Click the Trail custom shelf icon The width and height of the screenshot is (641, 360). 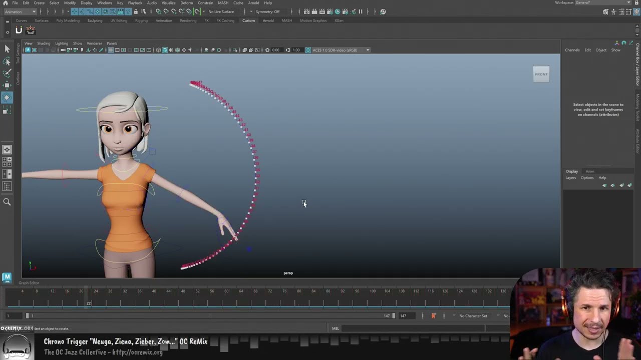pos(31,30)
